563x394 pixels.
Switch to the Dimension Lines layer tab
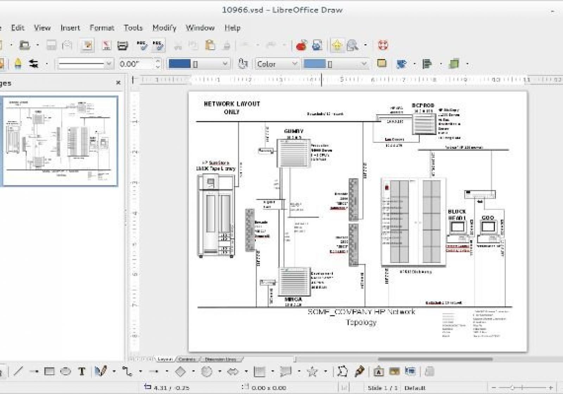pos(221,359)
